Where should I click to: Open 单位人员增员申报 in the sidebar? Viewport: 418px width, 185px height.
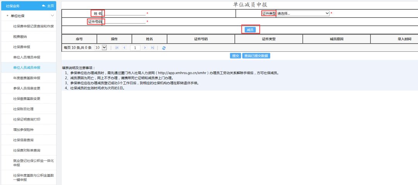click(27, 57)
